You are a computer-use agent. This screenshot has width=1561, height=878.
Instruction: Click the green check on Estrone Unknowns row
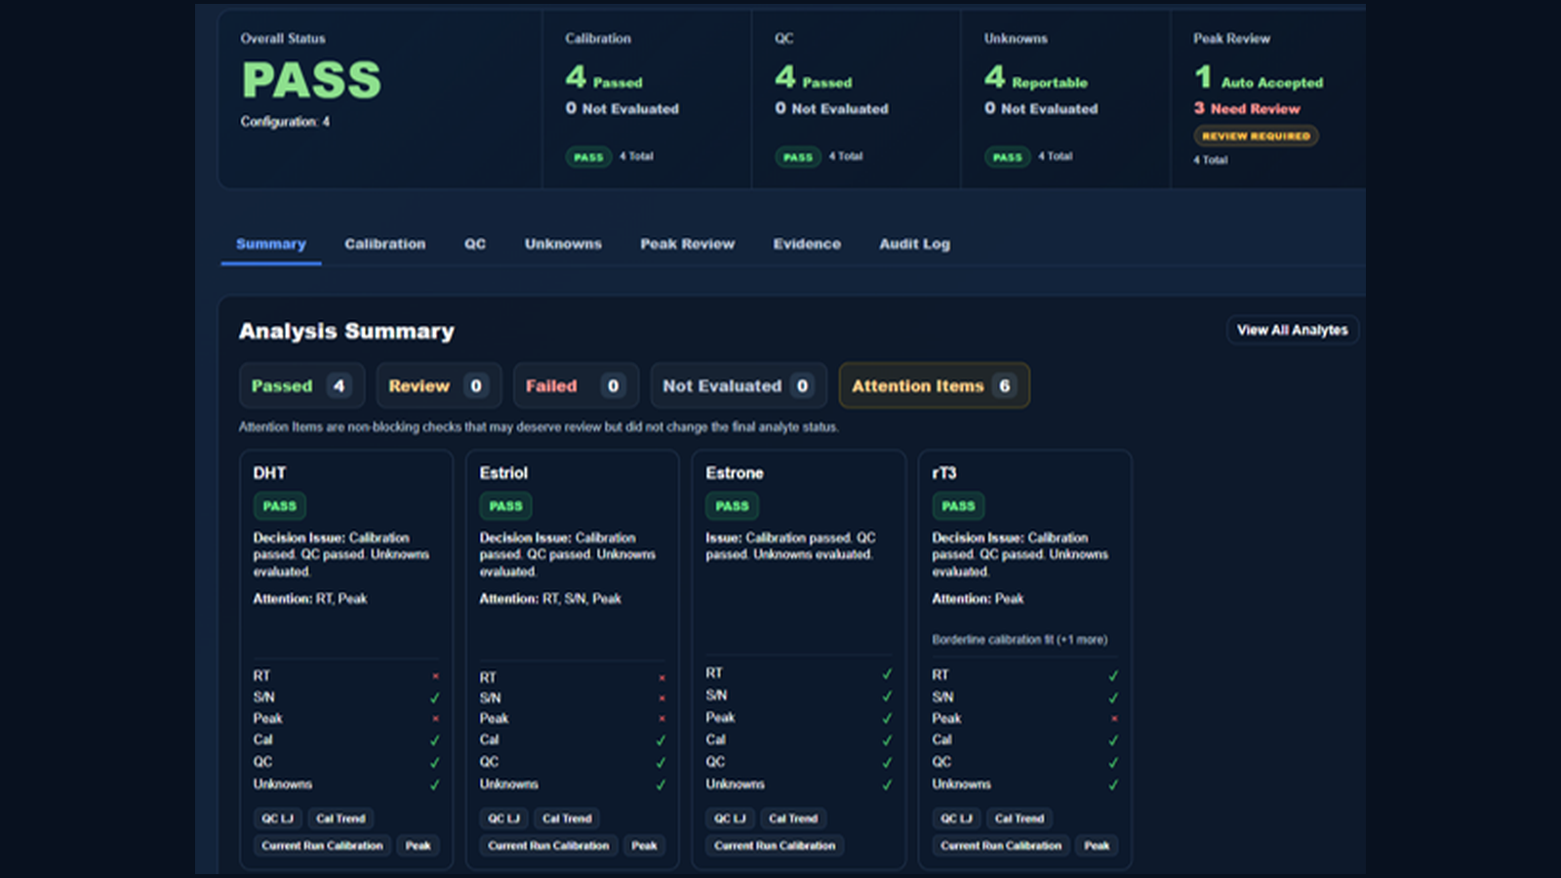(888, 784)
